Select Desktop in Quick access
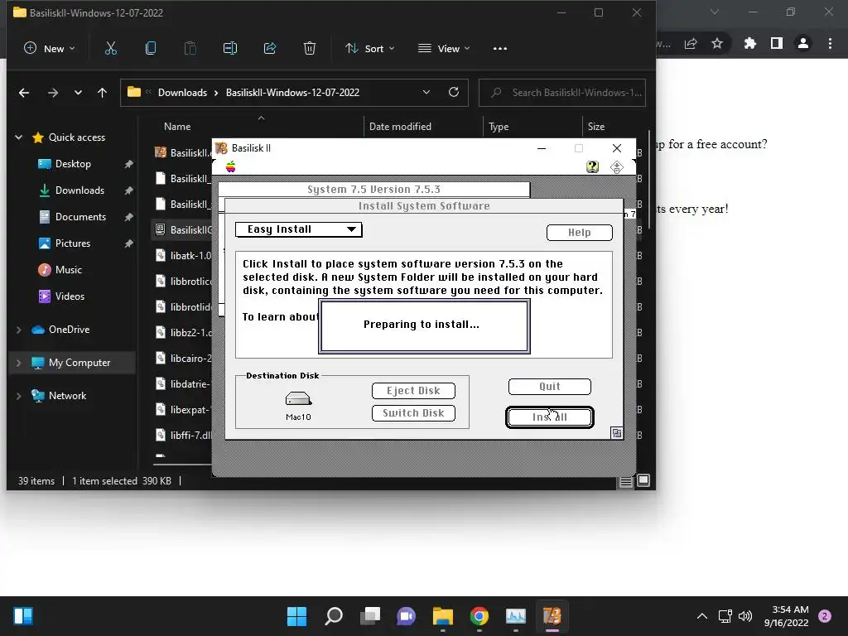Image resolution: width=848 pixels, height=636 pixels. click(73, 164)
